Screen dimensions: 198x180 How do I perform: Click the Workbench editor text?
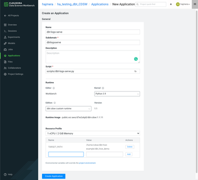(51, 94)
